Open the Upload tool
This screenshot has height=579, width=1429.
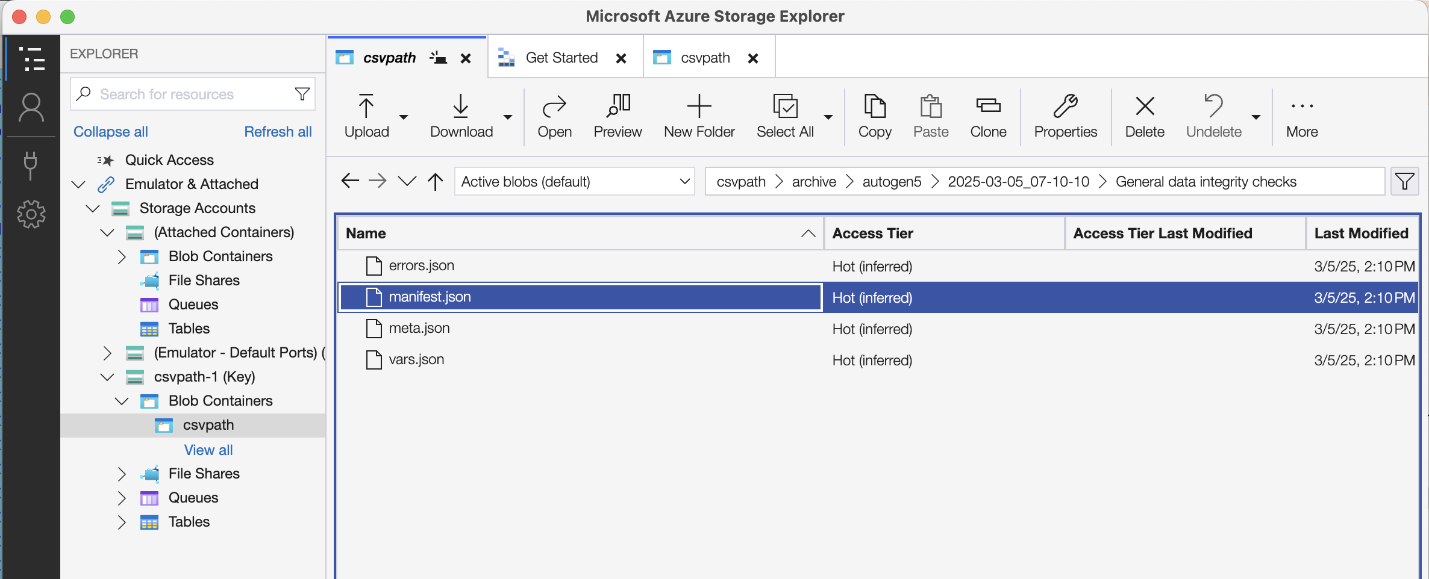(x=366, y=116)
